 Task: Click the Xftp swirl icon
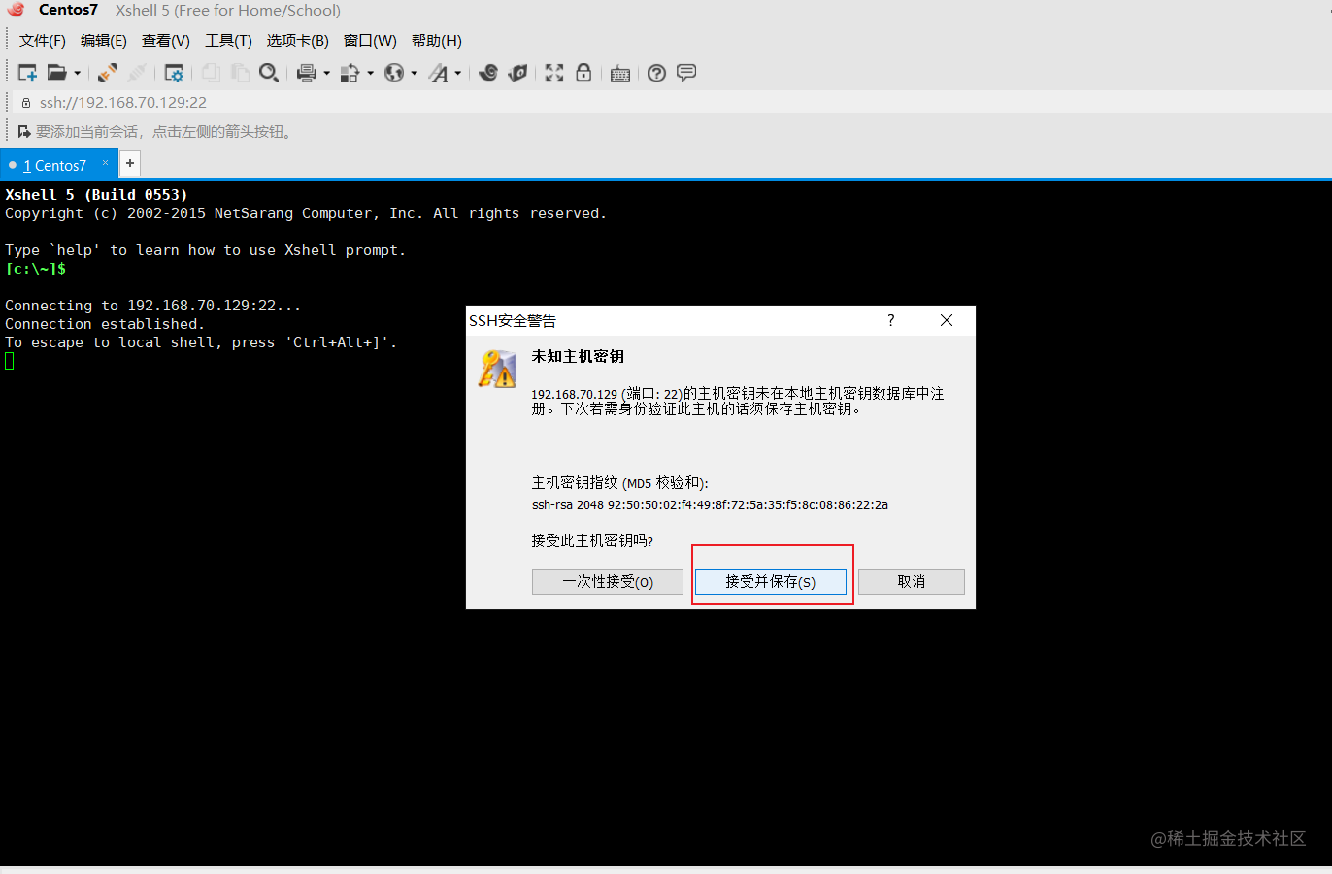pos(488,73)
